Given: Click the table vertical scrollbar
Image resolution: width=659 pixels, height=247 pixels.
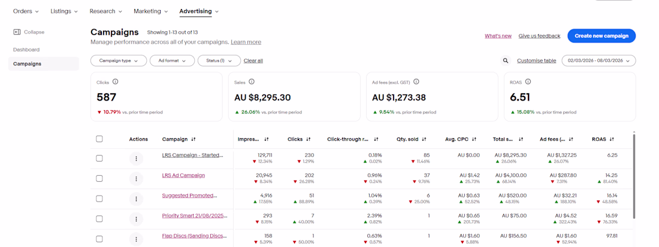Looking at the screenshot, I should coord(634,176).
